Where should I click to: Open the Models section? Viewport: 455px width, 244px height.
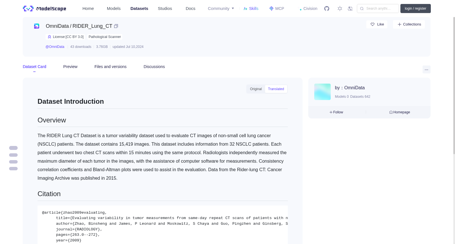pyautogui.click(x=114, y=9)
